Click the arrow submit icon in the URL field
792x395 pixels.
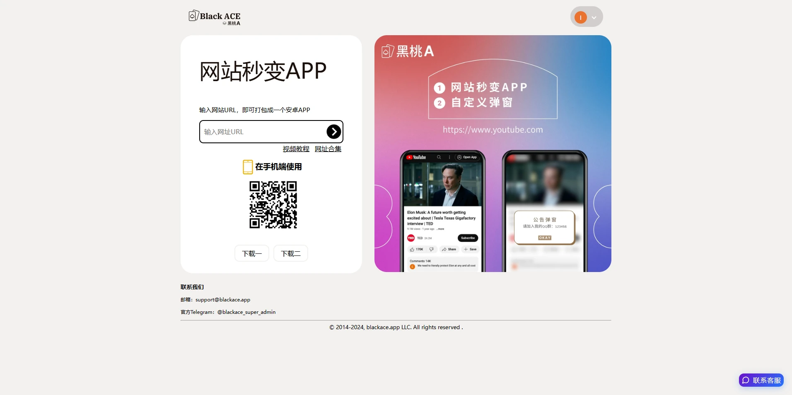(x=334, y=132)
